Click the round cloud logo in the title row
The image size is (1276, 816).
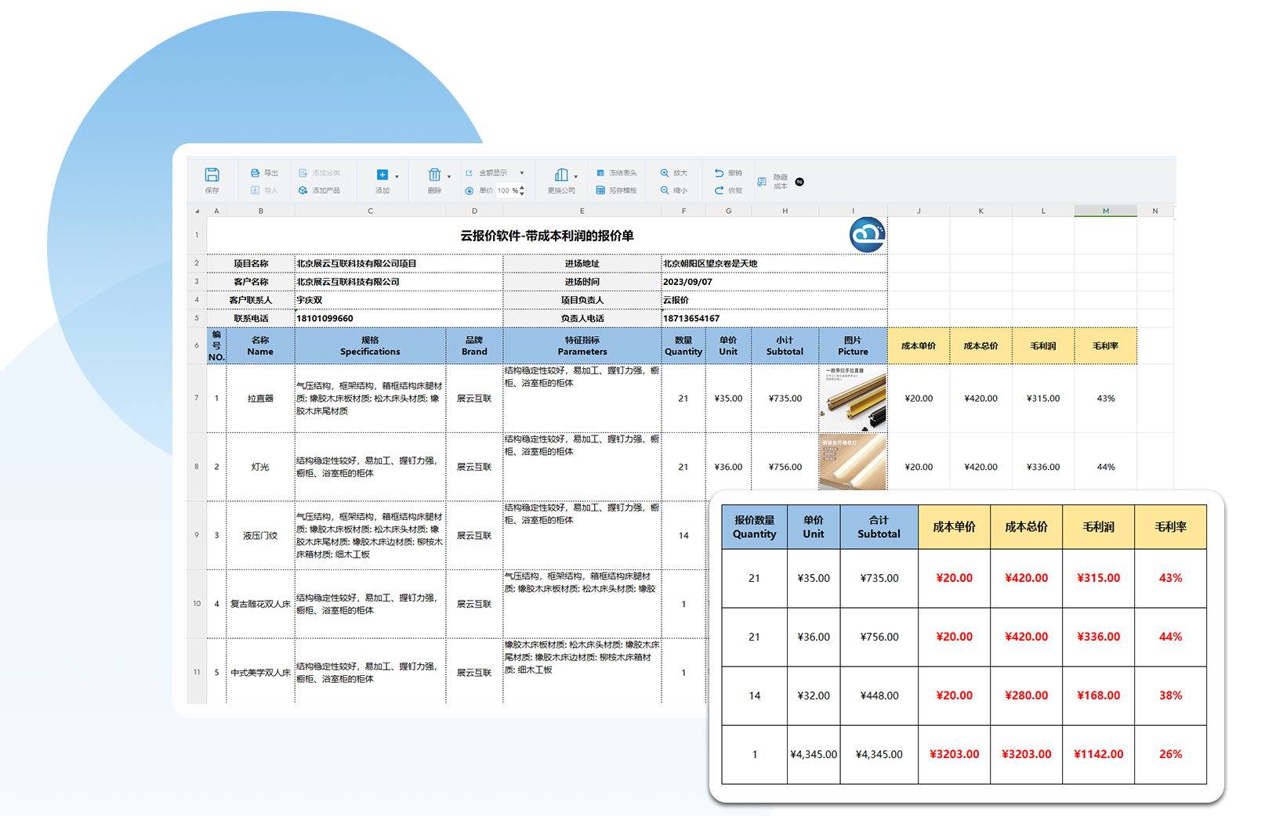point(868,234)
